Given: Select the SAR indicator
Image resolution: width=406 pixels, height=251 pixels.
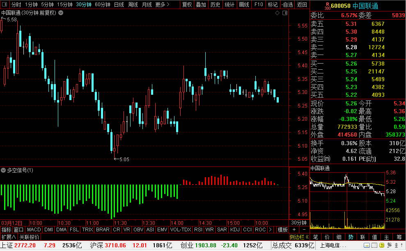Looking at the screenshot, I should click(x=222, y=230).
